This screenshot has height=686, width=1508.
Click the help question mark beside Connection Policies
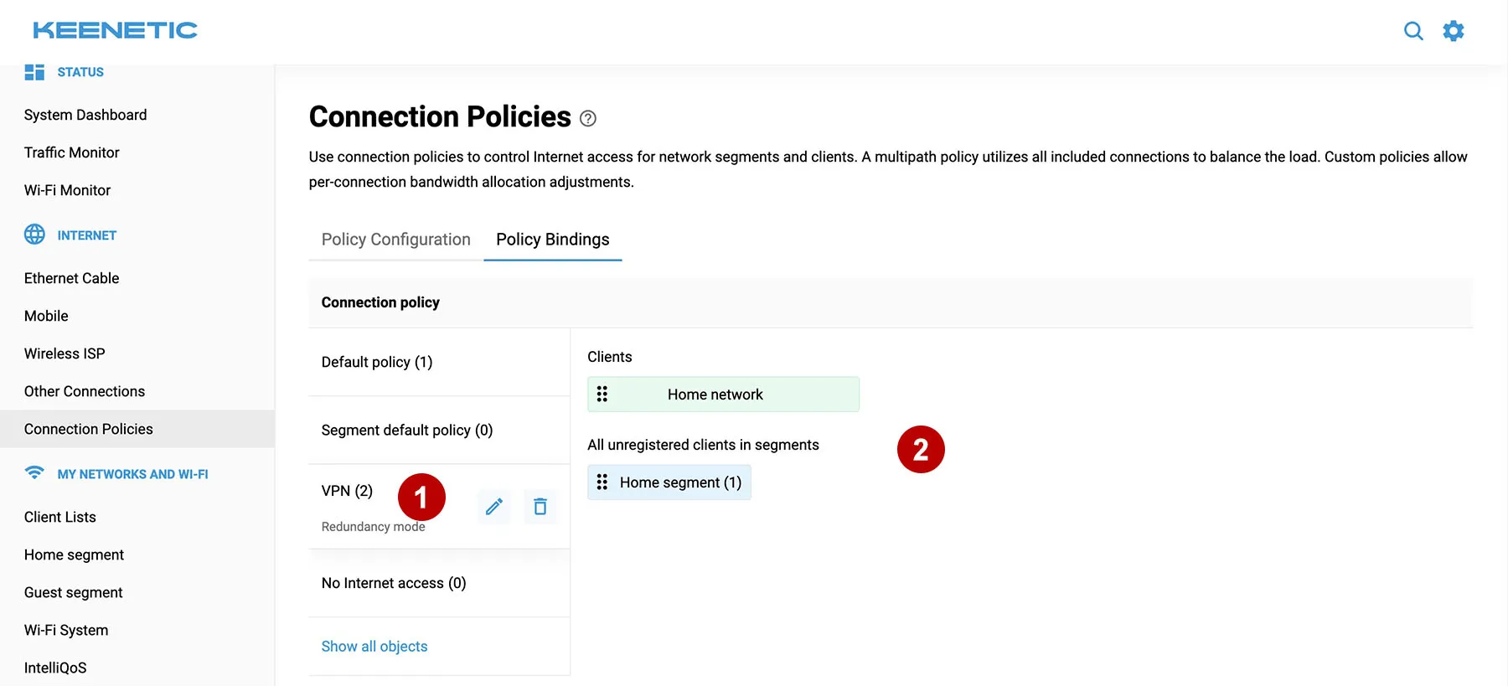pos(588,119)
